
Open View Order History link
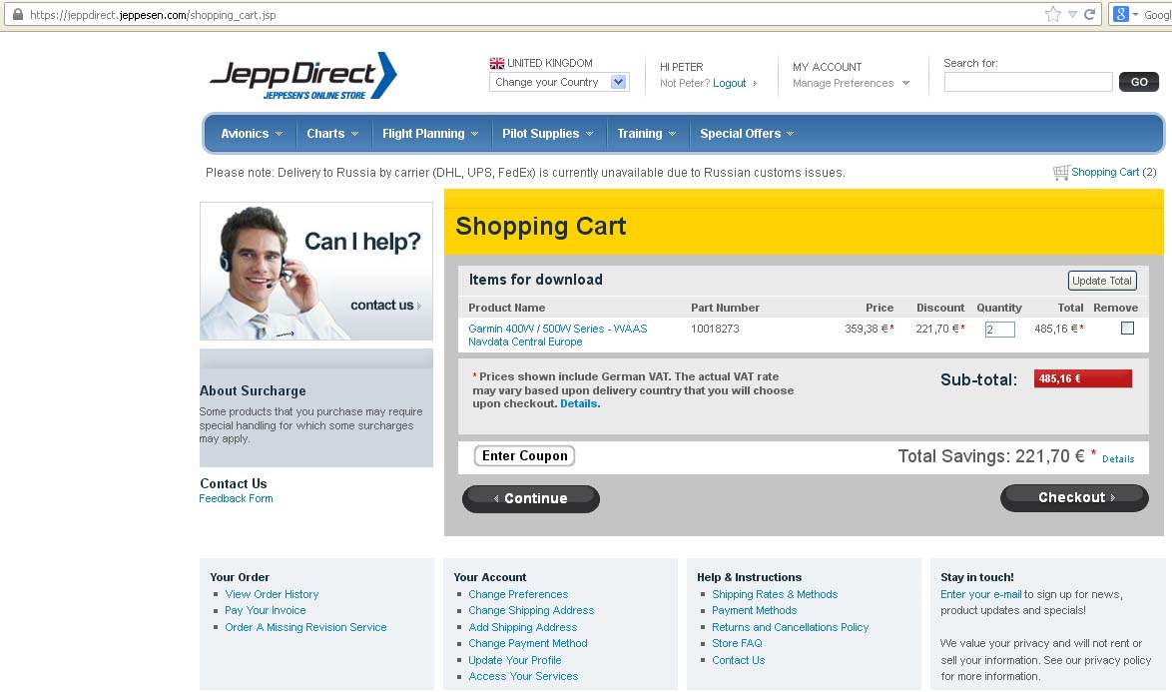272,594
